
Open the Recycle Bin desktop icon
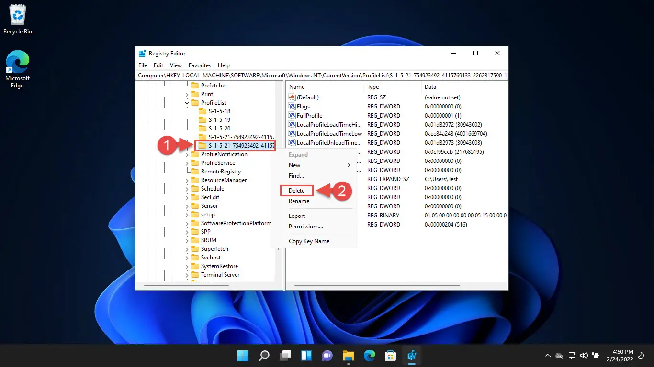click(x=18, y=20)
